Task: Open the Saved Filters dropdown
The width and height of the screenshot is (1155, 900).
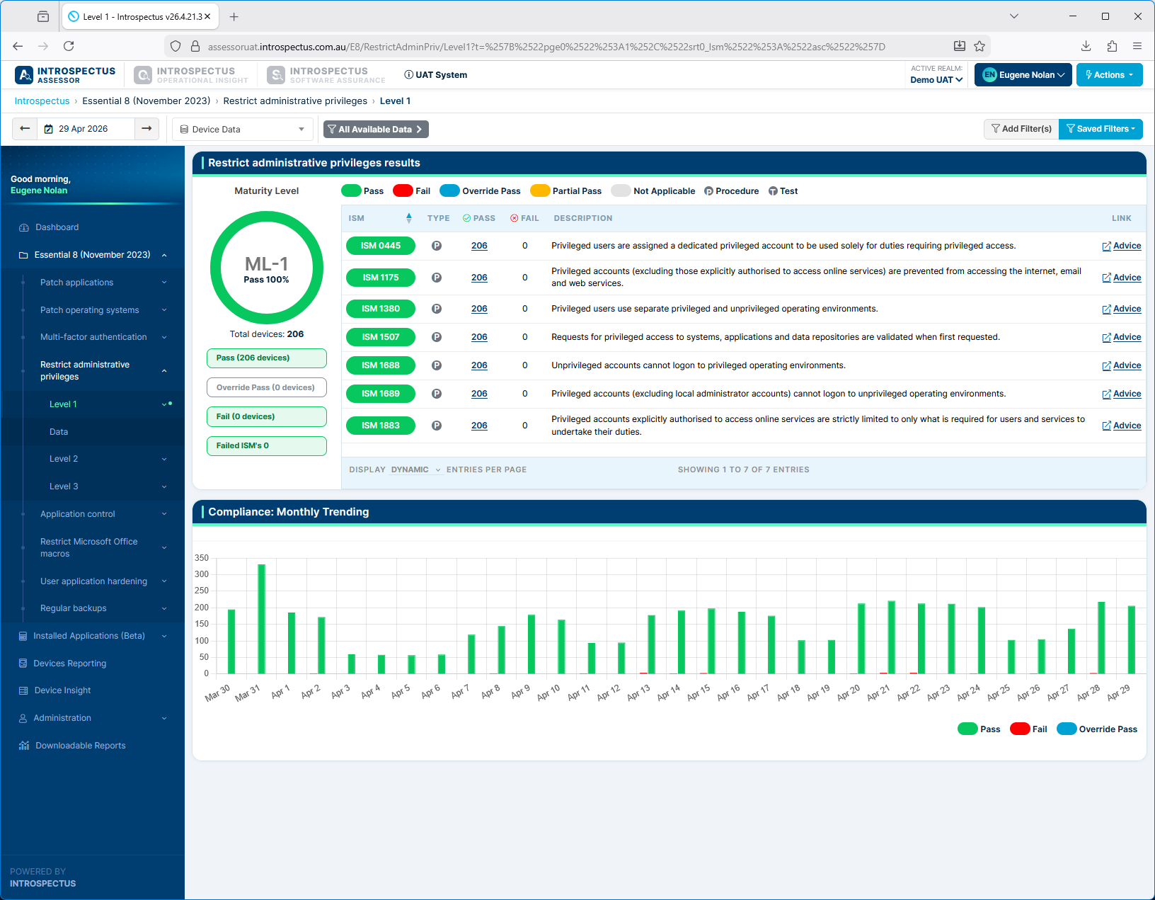Action: tap(1100, 129)
